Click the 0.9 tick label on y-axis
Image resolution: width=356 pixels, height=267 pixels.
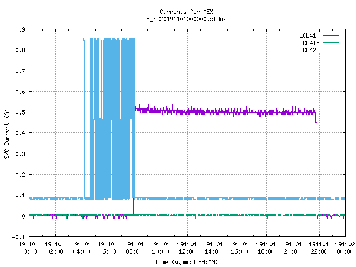pyautogui.click(x=20, y=29)
